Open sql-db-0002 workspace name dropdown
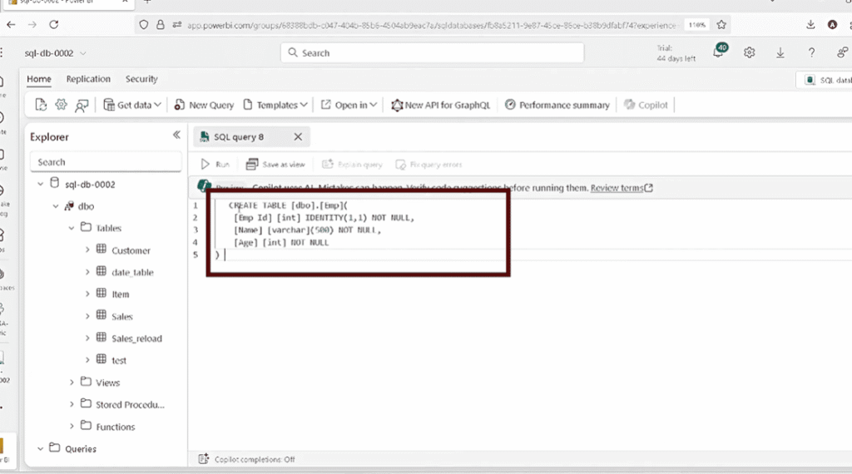 pyautogui.click(x=56, y=53)
